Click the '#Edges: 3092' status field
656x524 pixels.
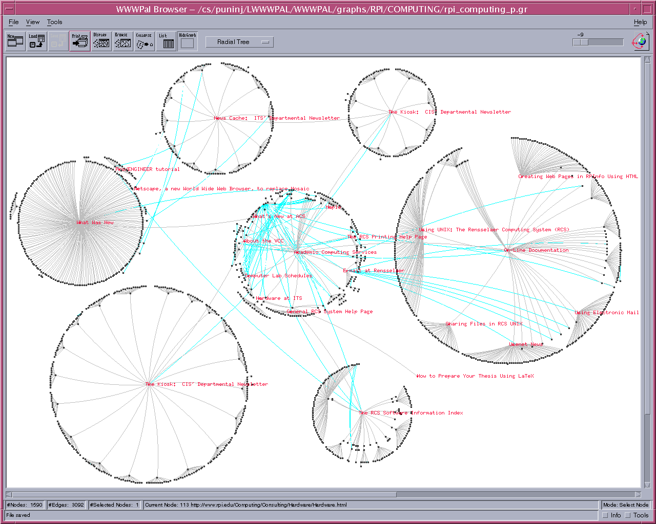(67, 505)
